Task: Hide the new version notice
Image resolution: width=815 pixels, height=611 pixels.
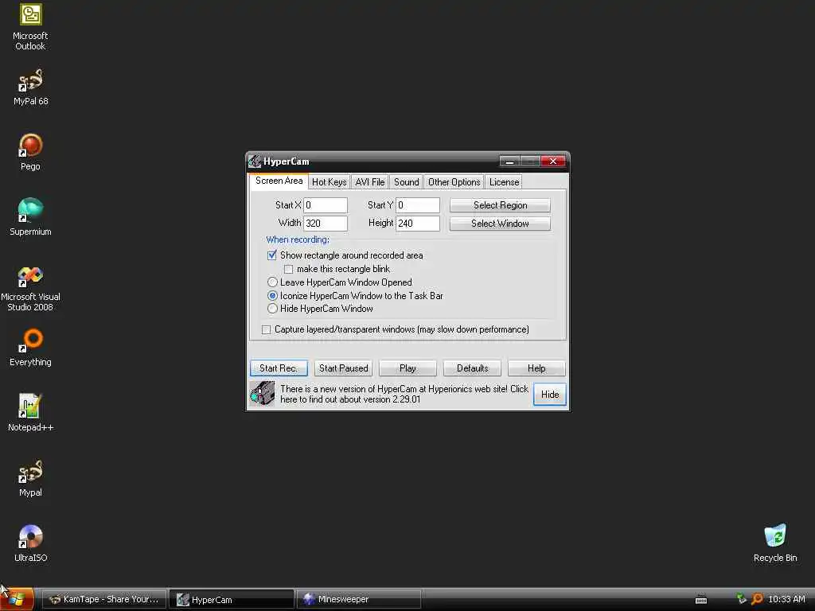Action: [x=550, y=395]
